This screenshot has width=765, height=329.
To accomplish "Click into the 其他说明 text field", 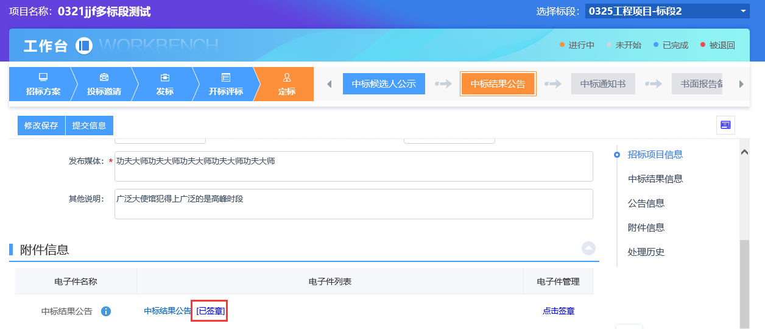I will (x=353, y=204).
